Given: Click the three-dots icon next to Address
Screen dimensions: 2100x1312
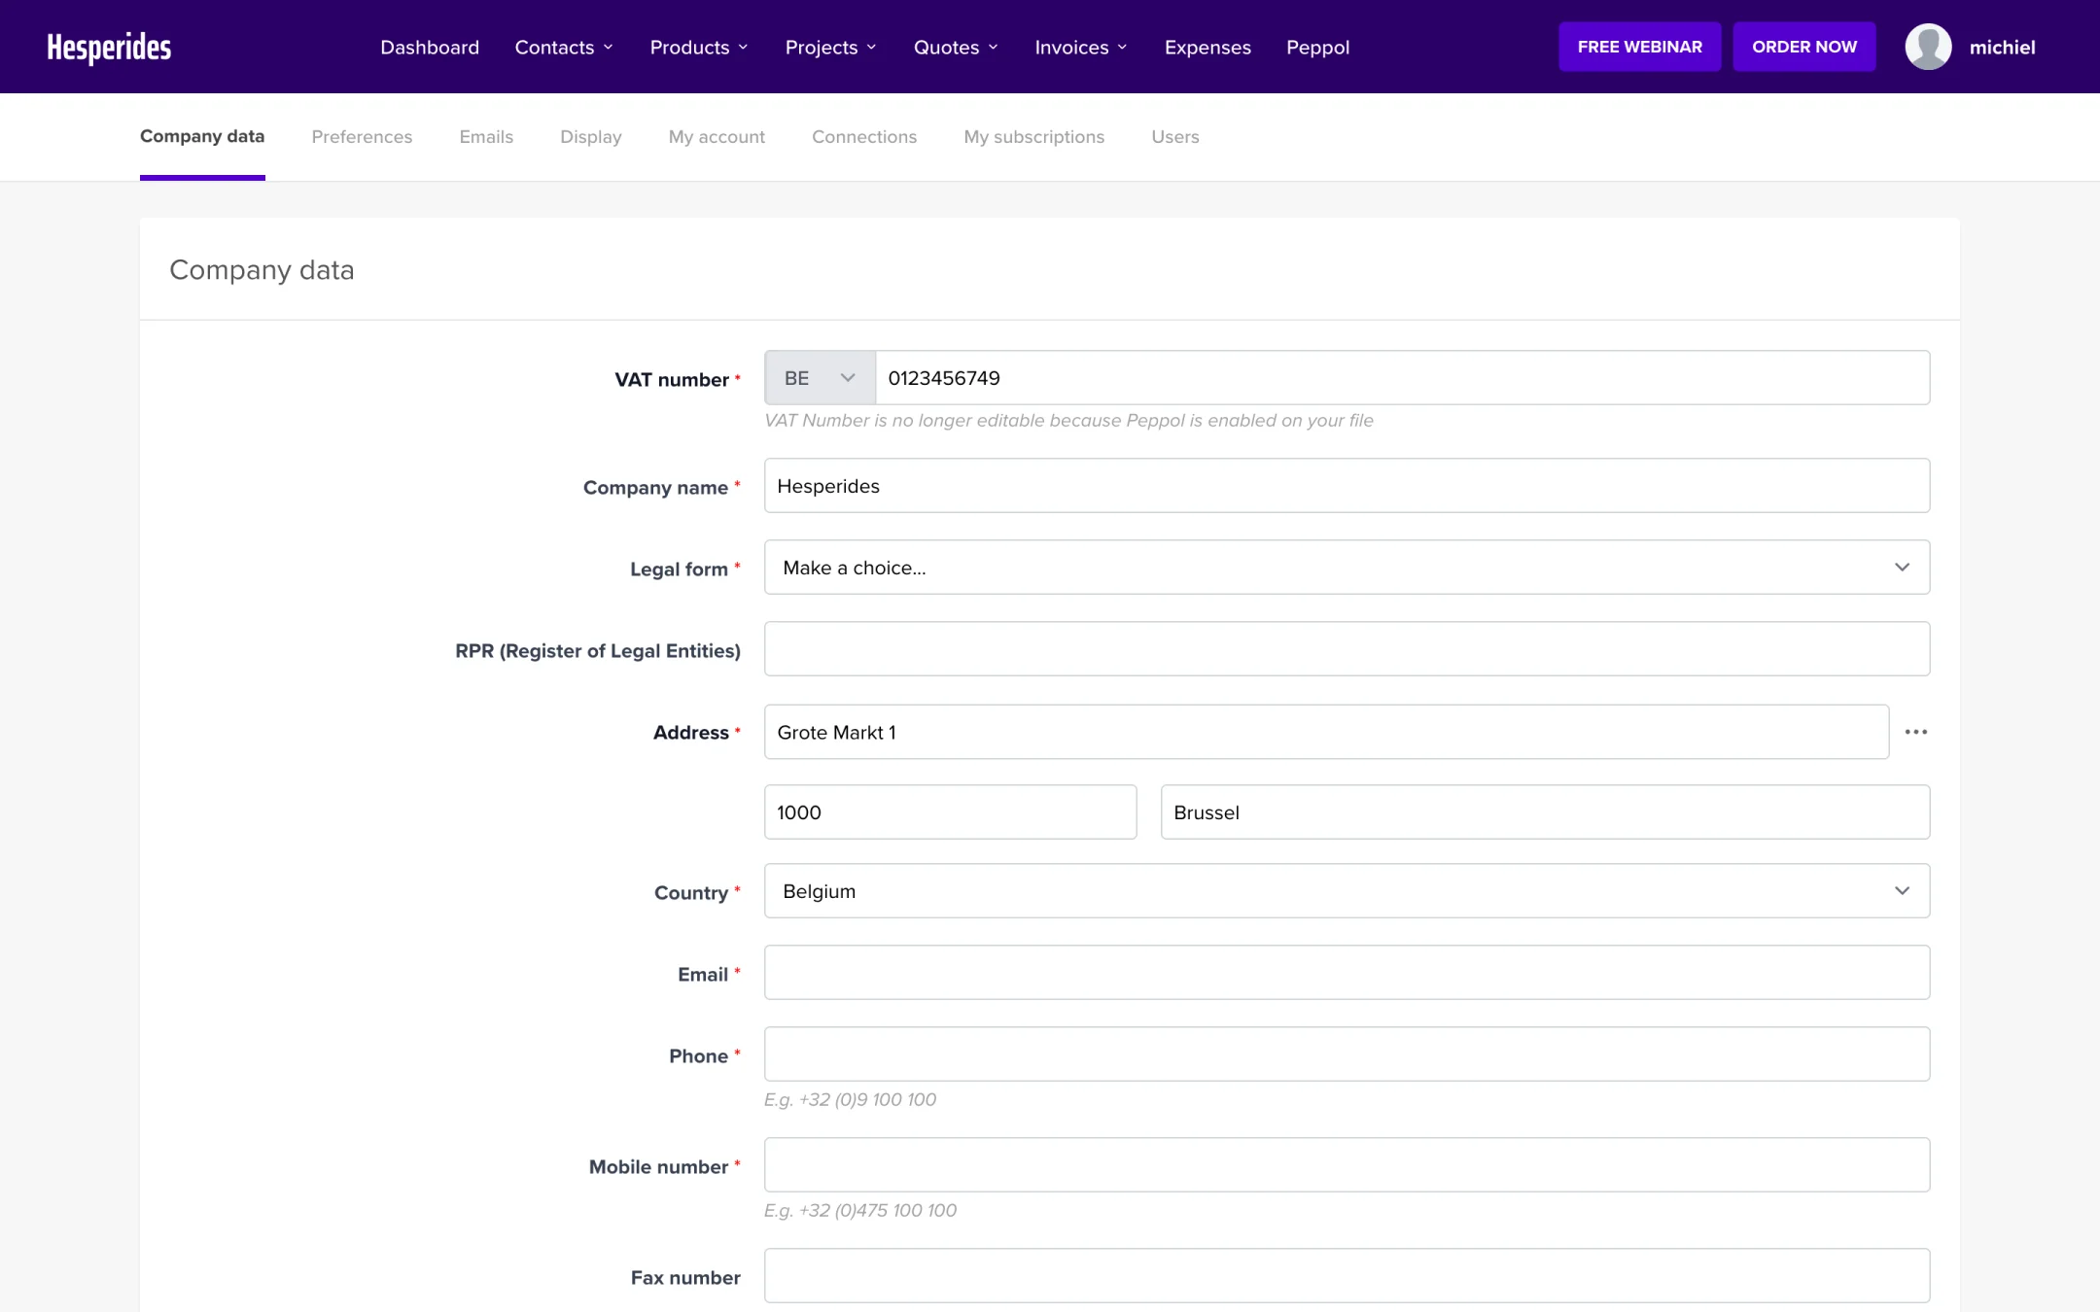Looking at the screenshot, I should (x=1915, y=732).
